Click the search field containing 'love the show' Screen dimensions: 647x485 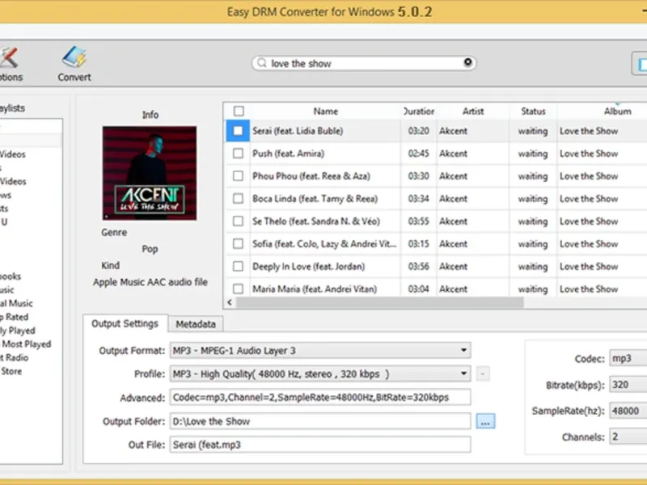[364, 63]
